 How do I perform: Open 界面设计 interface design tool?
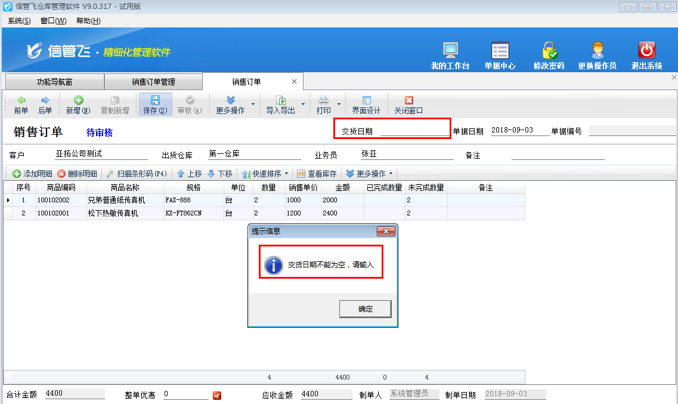[x=366, y=103]
